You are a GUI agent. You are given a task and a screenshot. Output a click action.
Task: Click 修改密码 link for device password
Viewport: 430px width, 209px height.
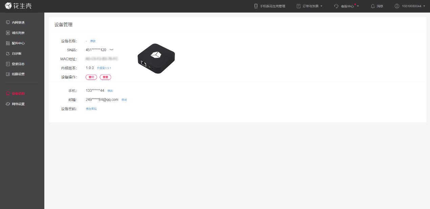pos(91,109)
